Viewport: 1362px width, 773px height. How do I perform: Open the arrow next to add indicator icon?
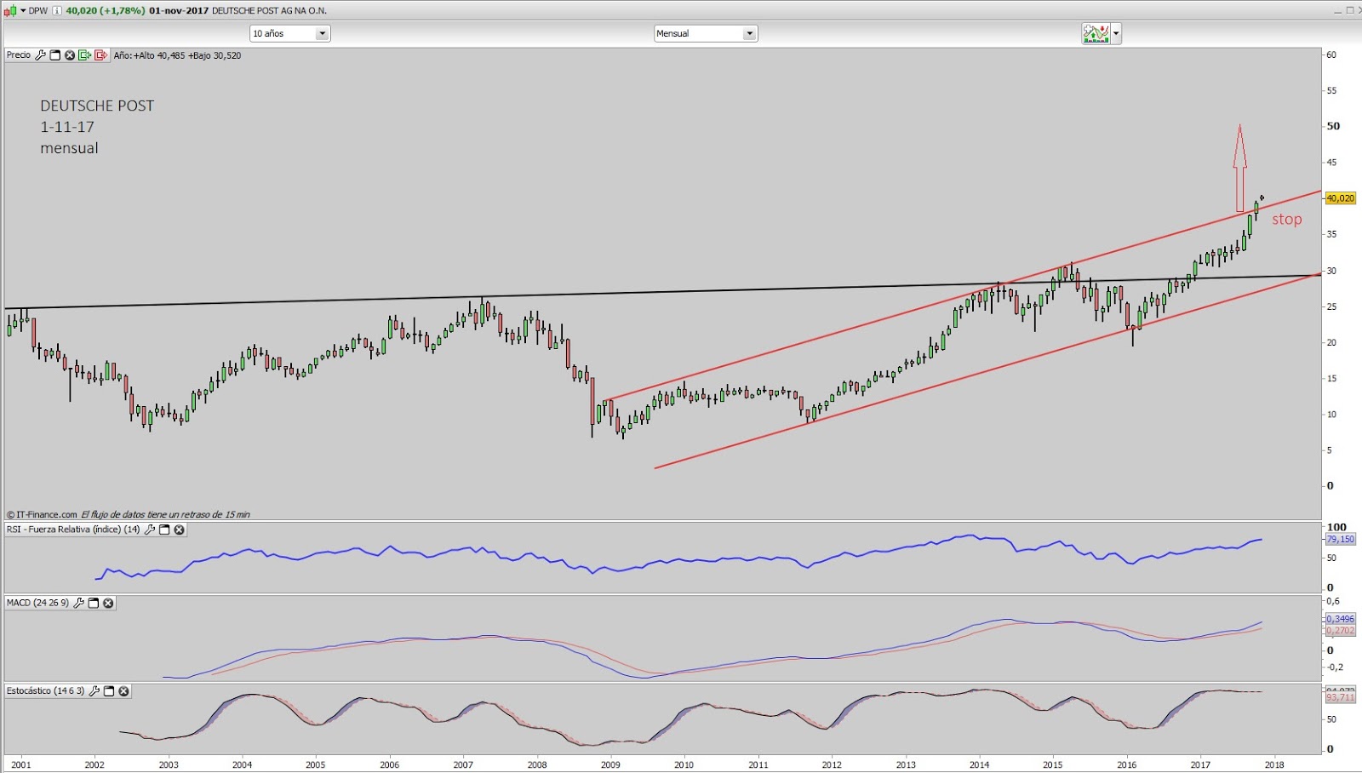click(1116, 34)
